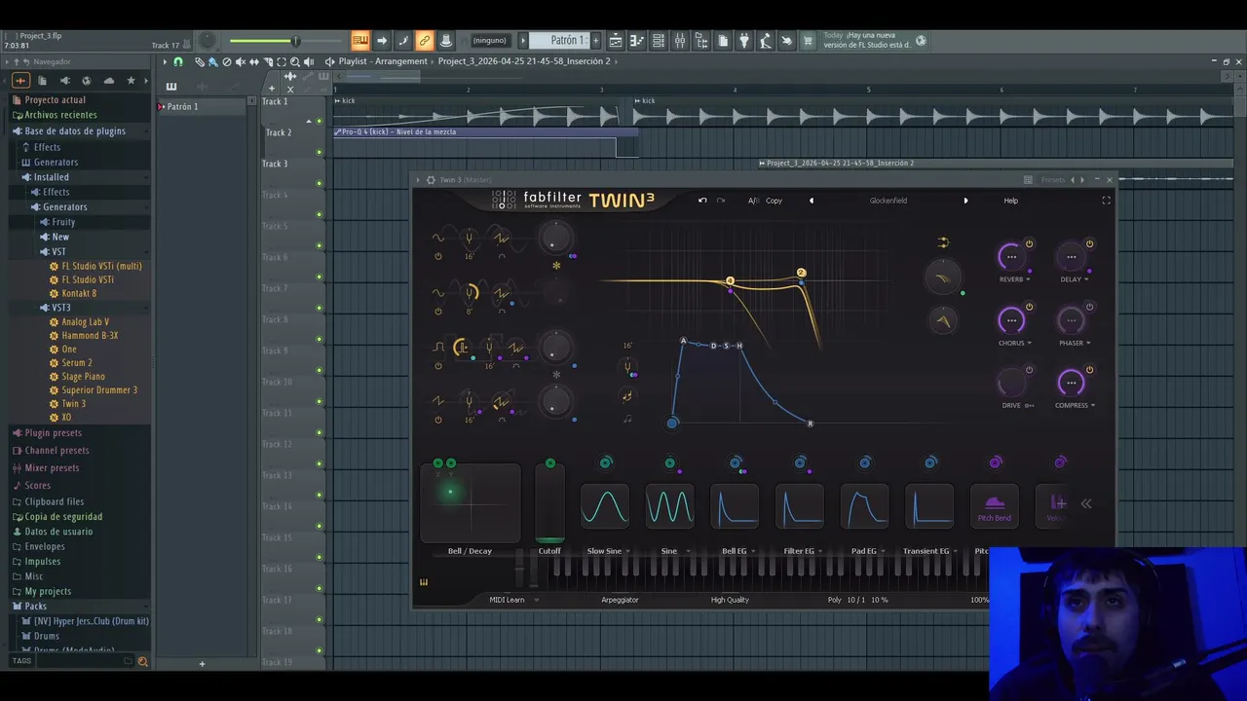Open Archivos recientes in browser
1247x701 pixels.
[x=60, y=115]
